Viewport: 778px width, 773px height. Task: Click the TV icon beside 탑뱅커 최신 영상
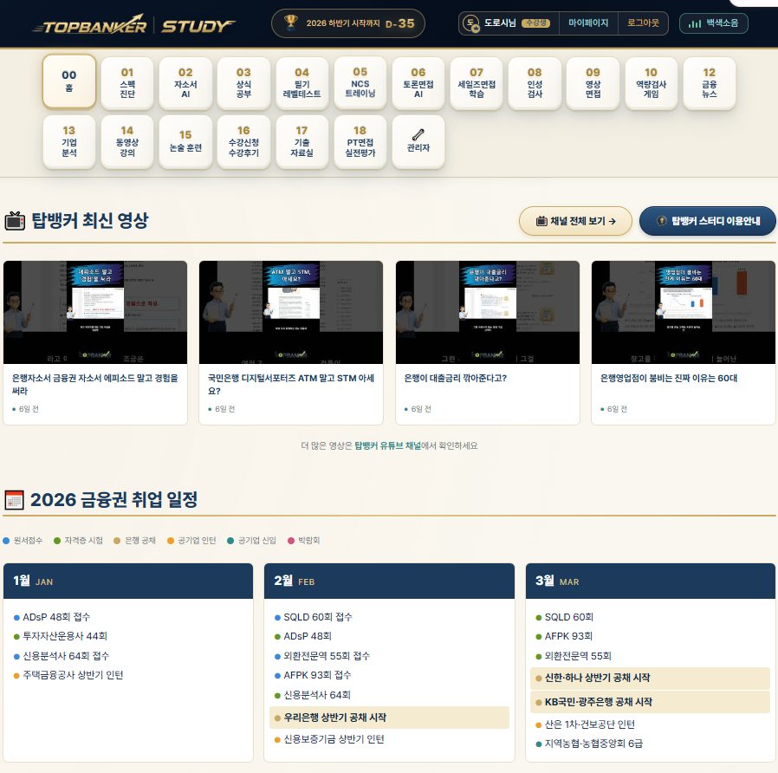tap(15, 221)
